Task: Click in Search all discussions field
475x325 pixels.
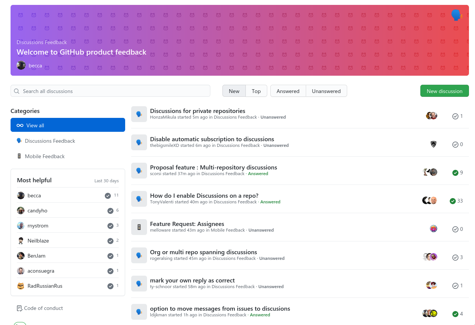Action: click(110, 91)
